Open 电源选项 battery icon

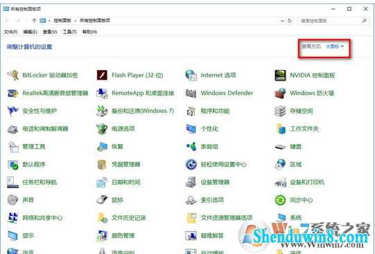click(x=102, y=129)
